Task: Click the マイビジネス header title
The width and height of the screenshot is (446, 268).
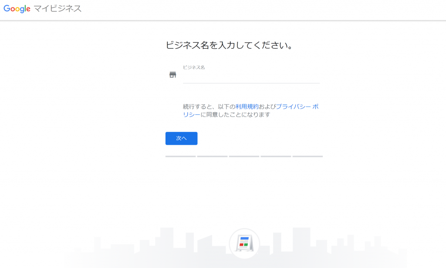Action: tap(58, 9)
